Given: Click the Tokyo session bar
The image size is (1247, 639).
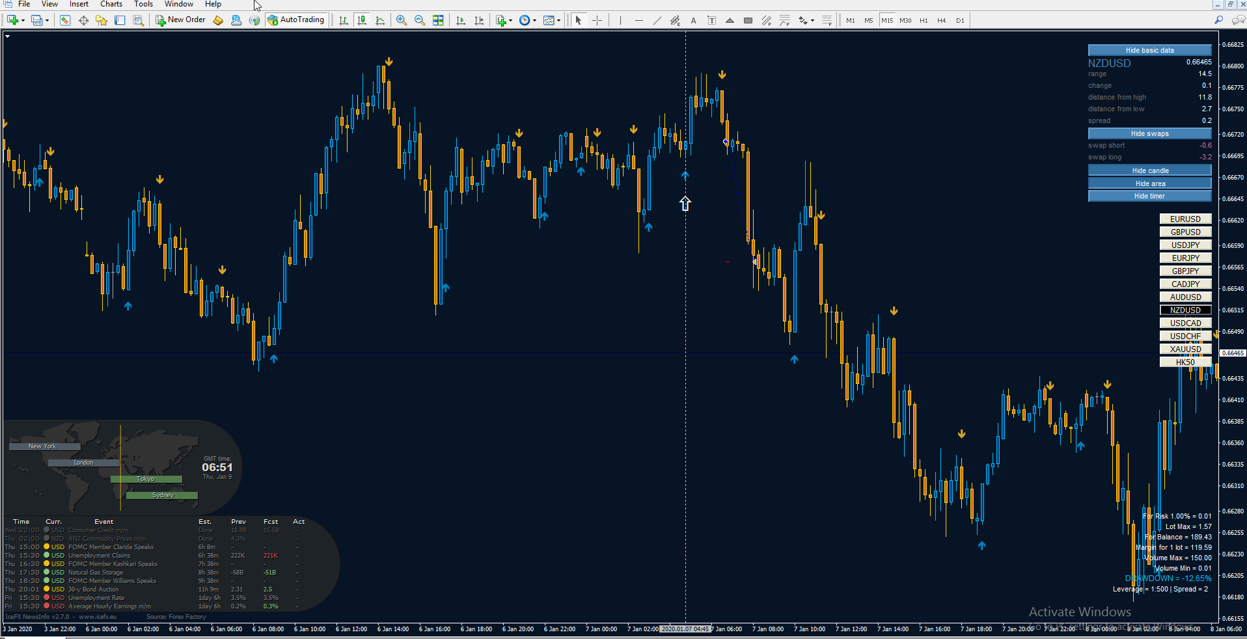Looking at the screenshot, I should click(146, 479).
